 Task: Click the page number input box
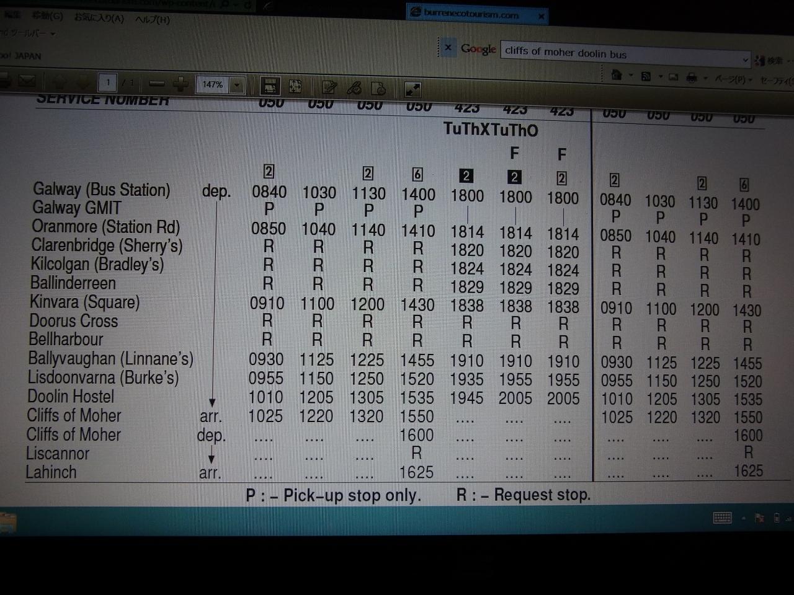(109, 82)
